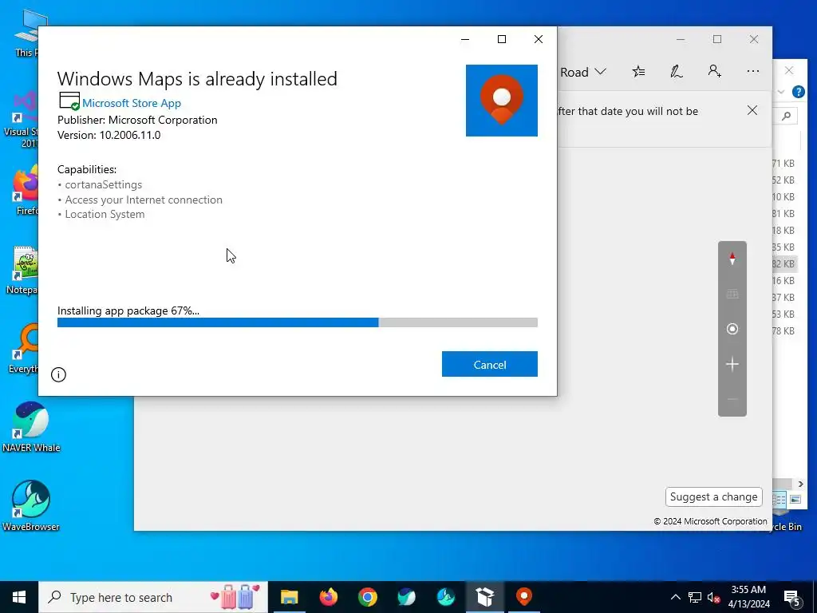Image resolution: width=817 pixels, height=613 pixels.
Task: Switch File Explorer to details view
Action: click(780, 500)
